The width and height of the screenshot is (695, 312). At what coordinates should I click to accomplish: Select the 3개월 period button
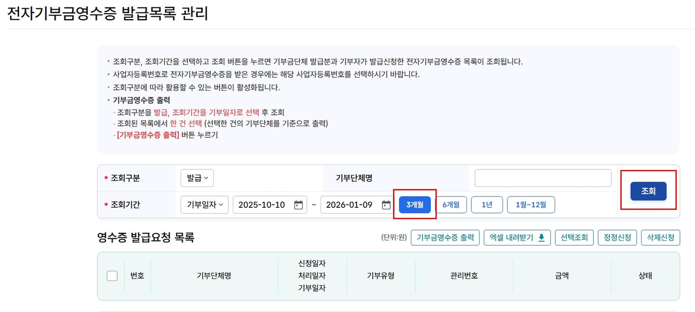[415, 205]
